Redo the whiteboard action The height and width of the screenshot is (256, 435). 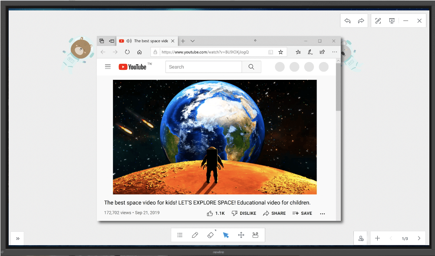[x=361, y=21]
